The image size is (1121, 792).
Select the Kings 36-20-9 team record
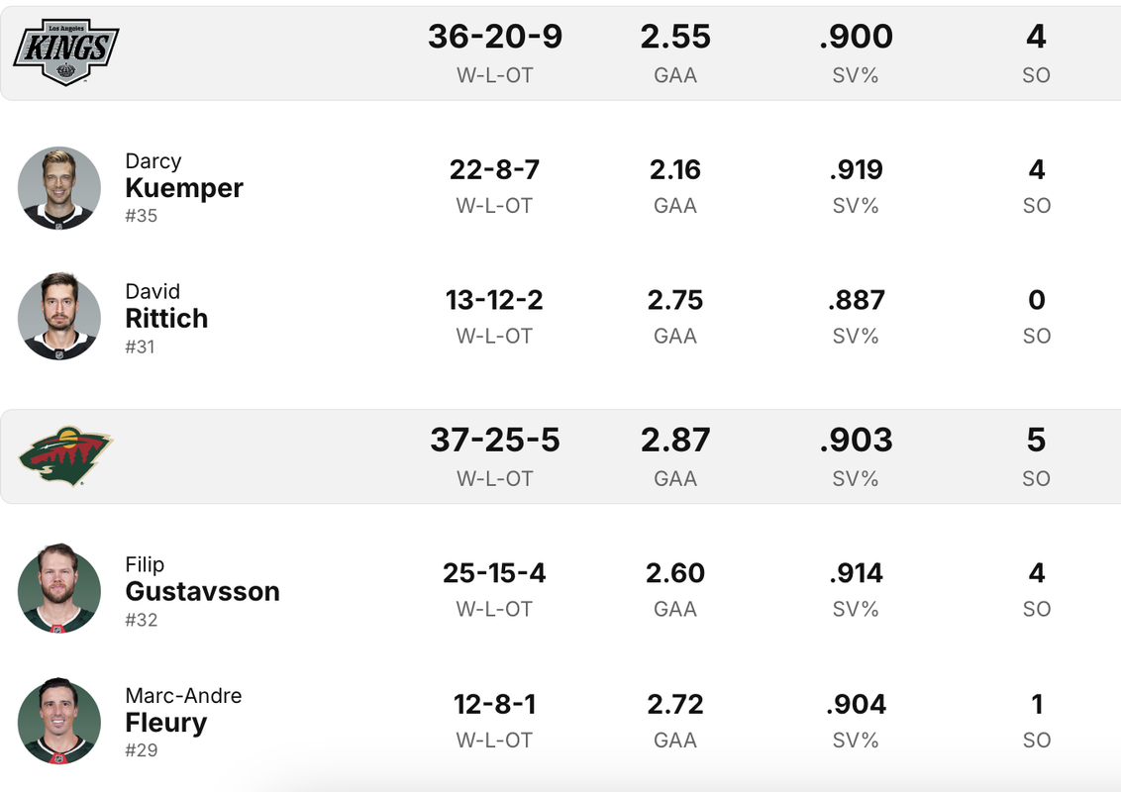[495, 37]
